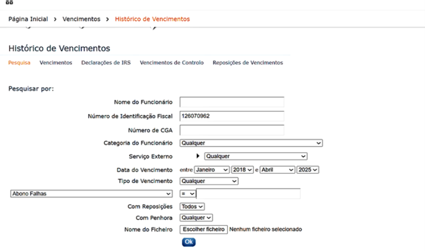Open the Serviço Externo Qualquer dropdown
Screen dimensions: 425x251
(x=255, y=157)
